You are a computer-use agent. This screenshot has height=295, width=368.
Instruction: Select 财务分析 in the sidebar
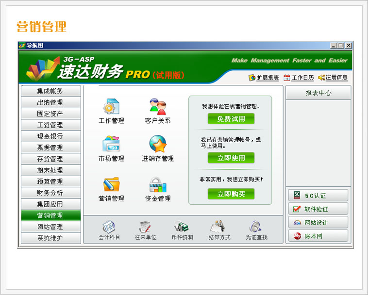click(51, 193)
